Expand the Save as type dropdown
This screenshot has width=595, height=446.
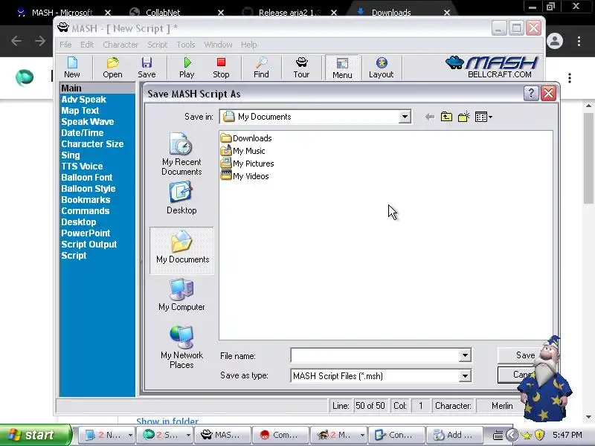[465, 376]
